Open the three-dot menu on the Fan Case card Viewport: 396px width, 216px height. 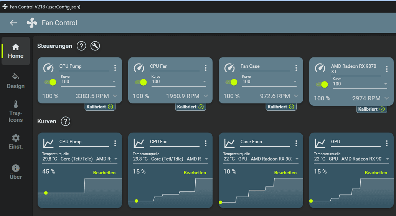click(x=296, y=67)
